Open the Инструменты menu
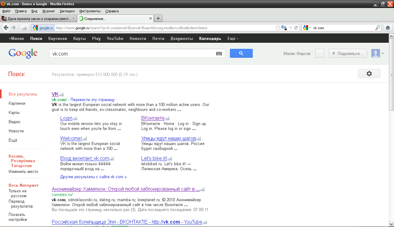 pyautogui.click(x=90, y=11)
